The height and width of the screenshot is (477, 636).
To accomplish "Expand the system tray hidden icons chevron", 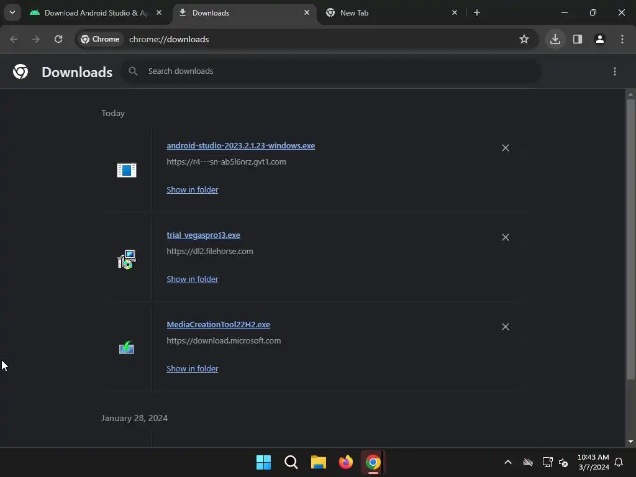I will [508, 462].
